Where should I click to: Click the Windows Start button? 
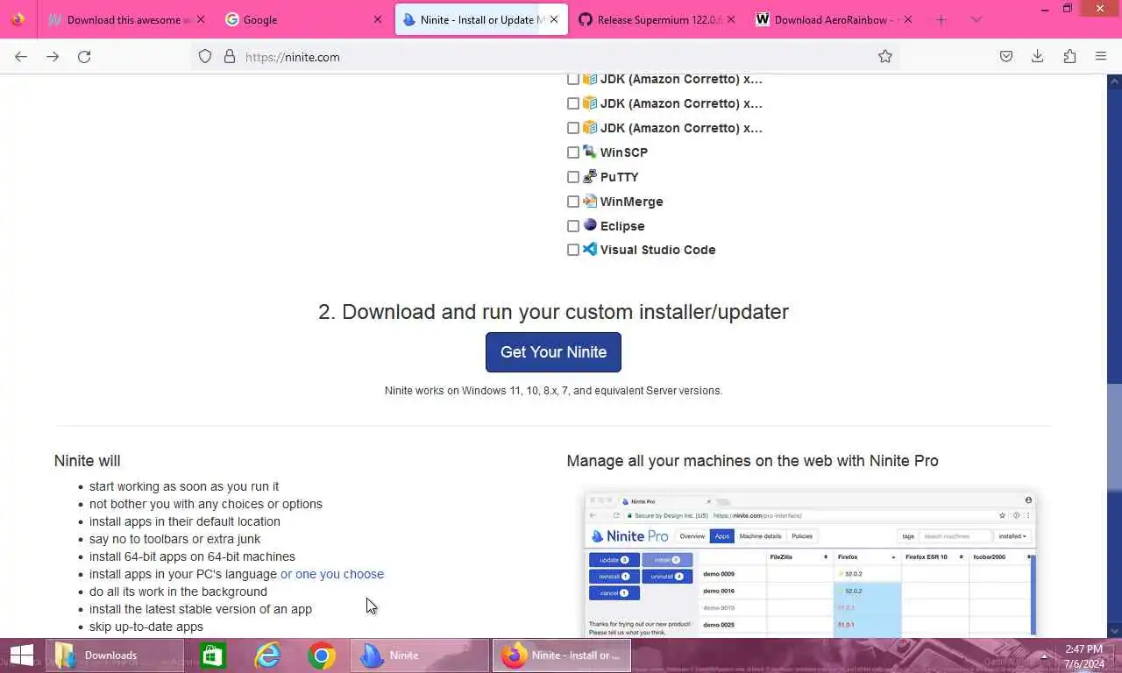coord(21,655)
